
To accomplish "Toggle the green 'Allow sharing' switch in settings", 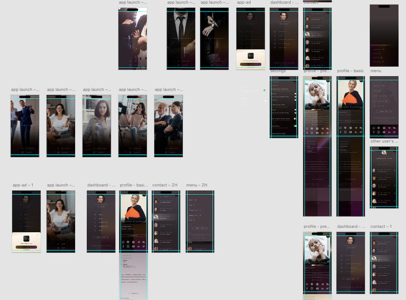I will pyautogui.click(x=295, y=126).
